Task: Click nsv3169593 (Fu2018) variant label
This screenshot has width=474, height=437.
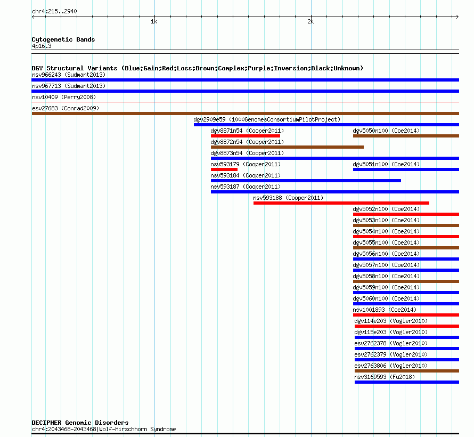Action: tap(385, 377)
